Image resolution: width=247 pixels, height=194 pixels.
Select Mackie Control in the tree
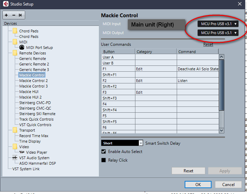(32, 75)
